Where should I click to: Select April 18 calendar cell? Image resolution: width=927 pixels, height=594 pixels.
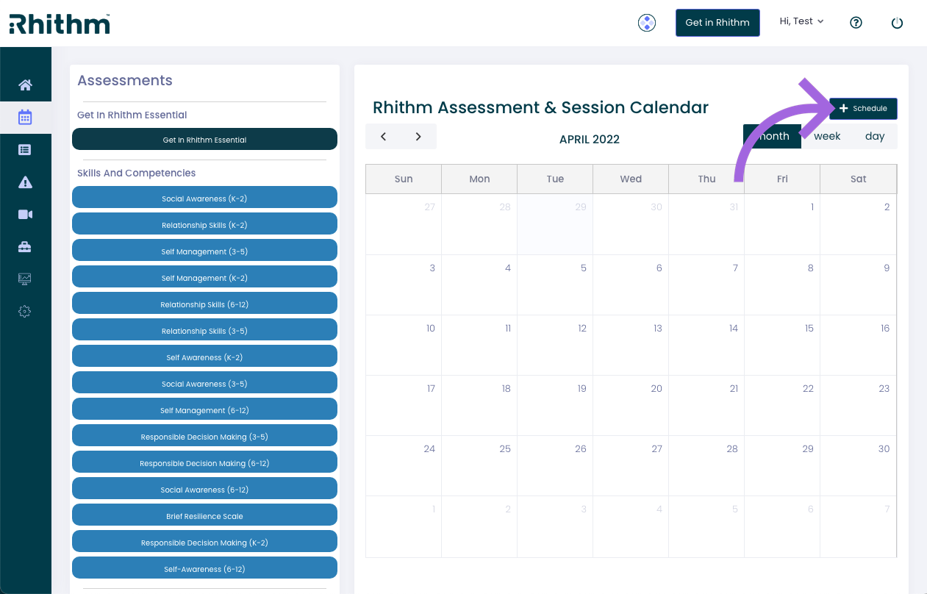[479, 406]
